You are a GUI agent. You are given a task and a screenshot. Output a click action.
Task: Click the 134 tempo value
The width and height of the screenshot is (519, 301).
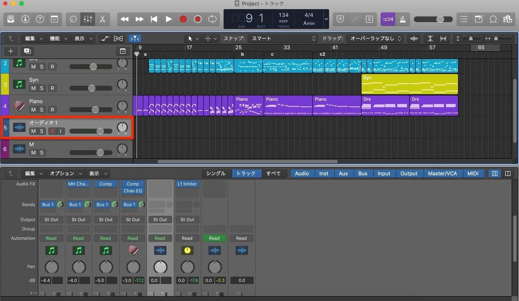click(284, 15)
